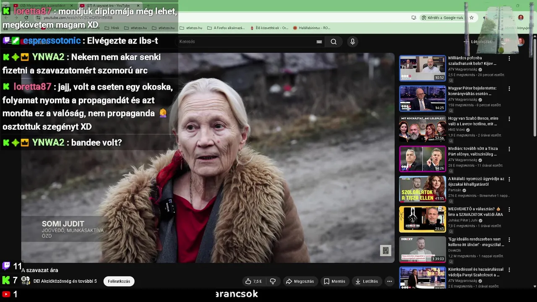Start voice search with the microphone icon
The width and height of the screenshot is (537, 302).
coord(352,42)
